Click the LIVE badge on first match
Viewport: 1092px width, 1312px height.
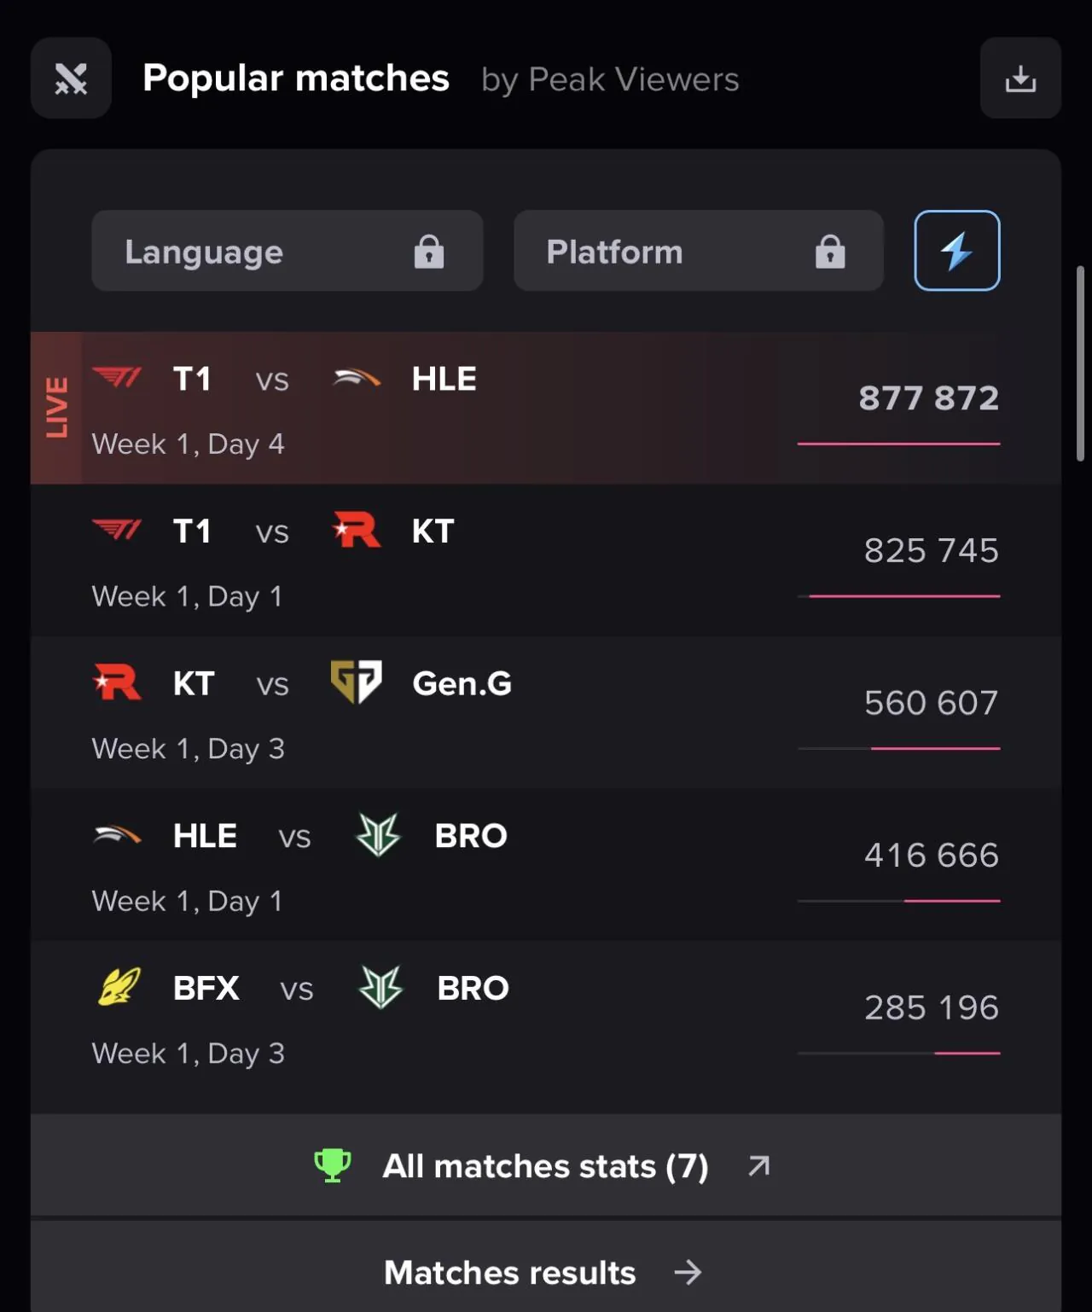(x=56, y=408)
